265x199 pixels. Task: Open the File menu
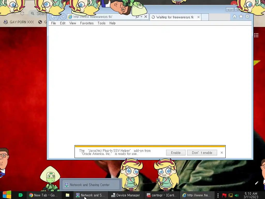point(53,23)
